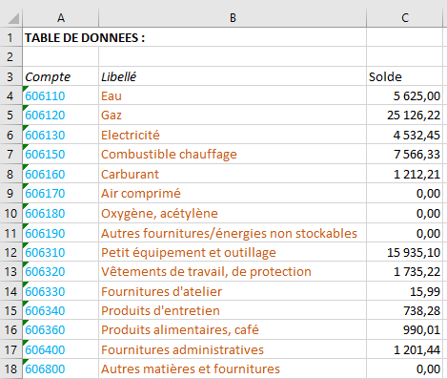This screenshot has height=379, width=447.
Task: Select row 1 header
Action: (x=10, y=37)
